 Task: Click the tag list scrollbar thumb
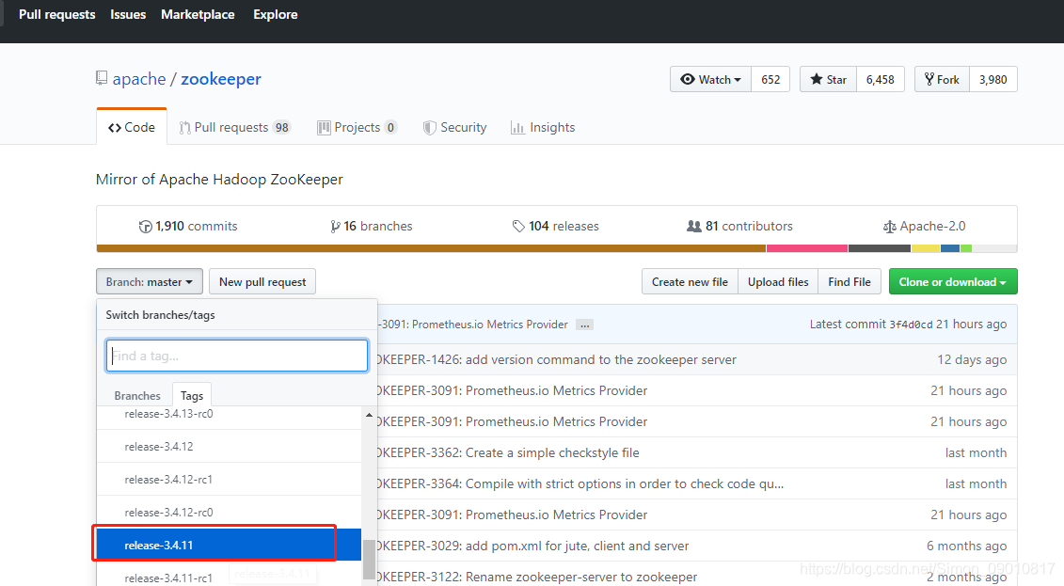369,559
